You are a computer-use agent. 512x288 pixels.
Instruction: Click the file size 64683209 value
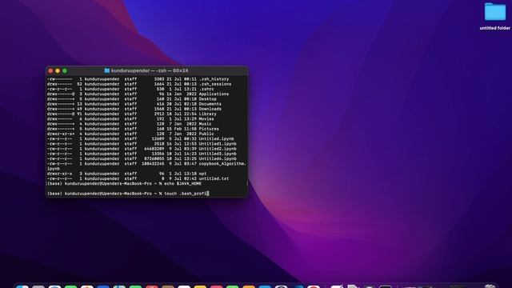click(154, 149)
